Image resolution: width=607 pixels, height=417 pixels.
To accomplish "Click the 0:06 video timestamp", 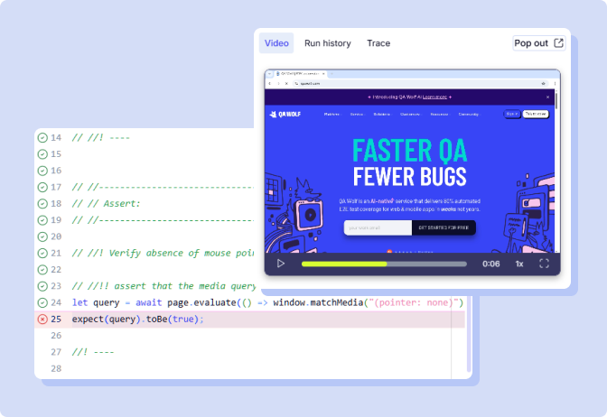I will point(490,264).
